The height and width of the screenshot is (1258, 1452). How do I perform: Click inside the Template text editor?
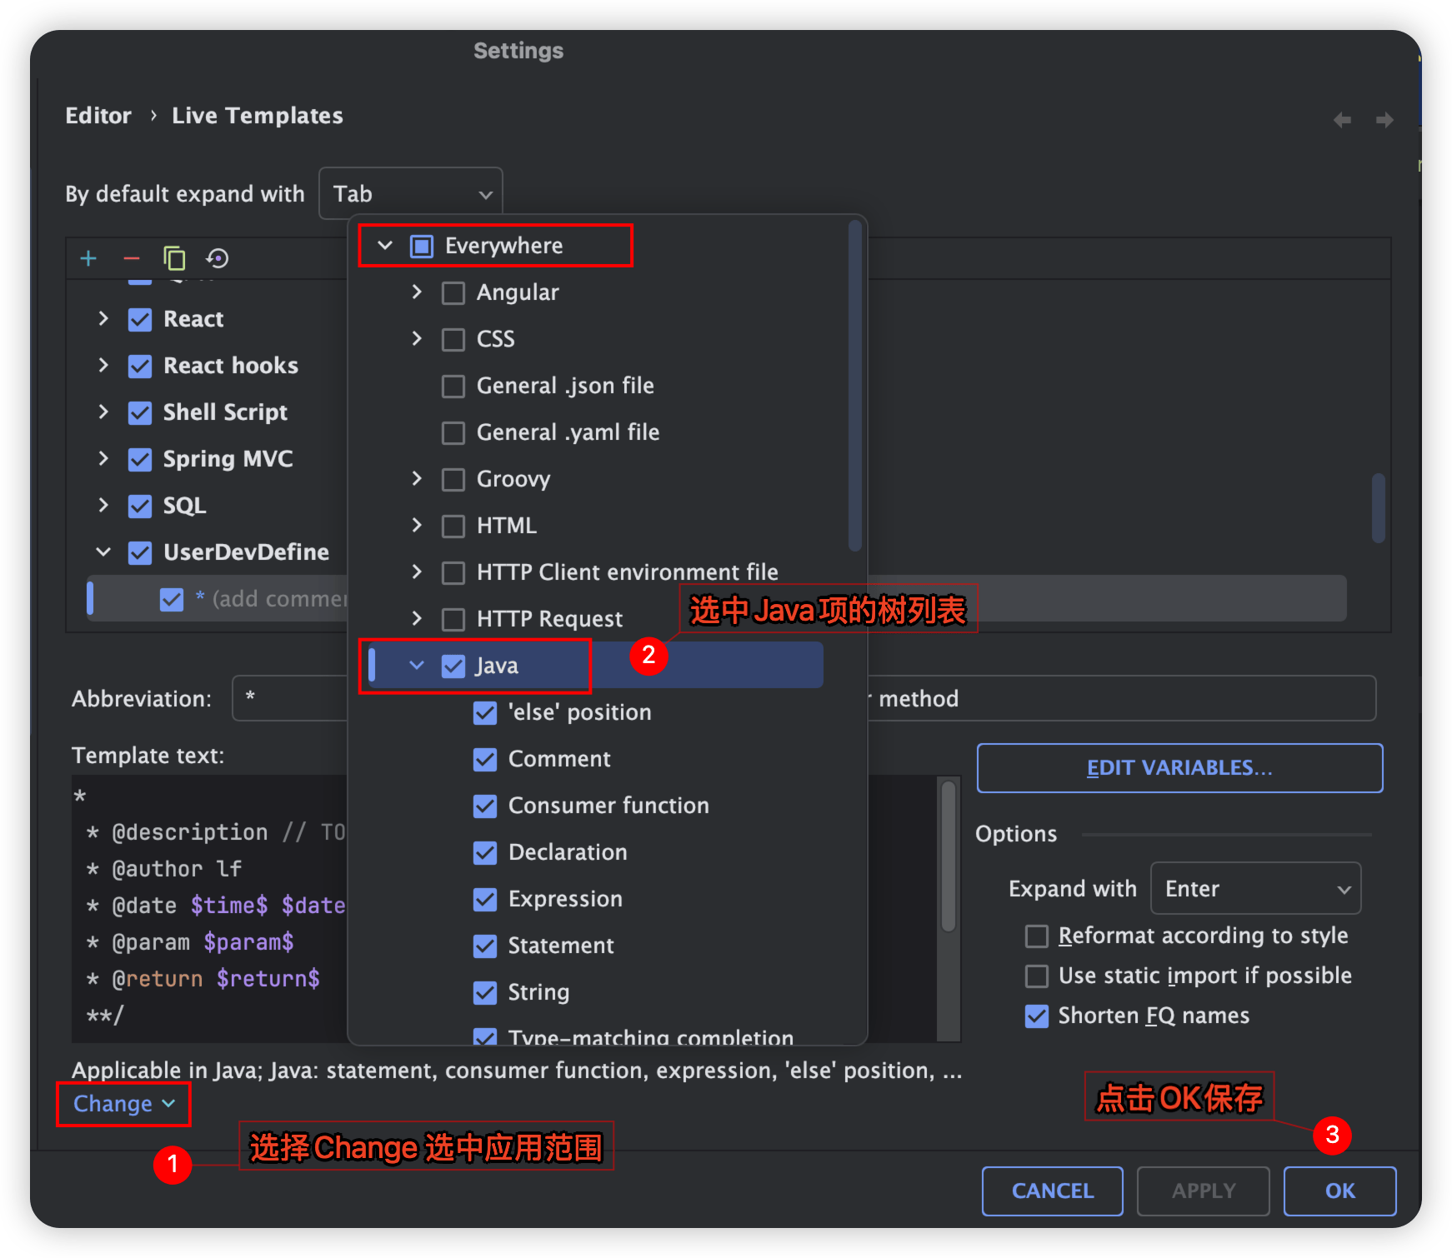tap(209, 908)
